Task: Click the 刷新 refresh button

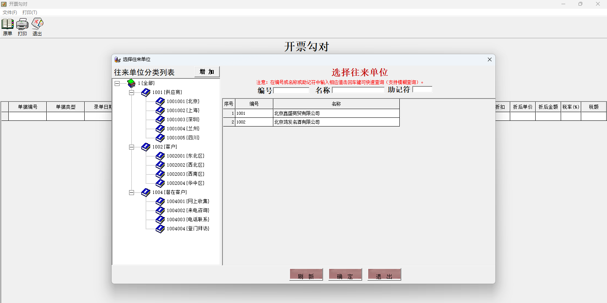Action: click(306, 275)
